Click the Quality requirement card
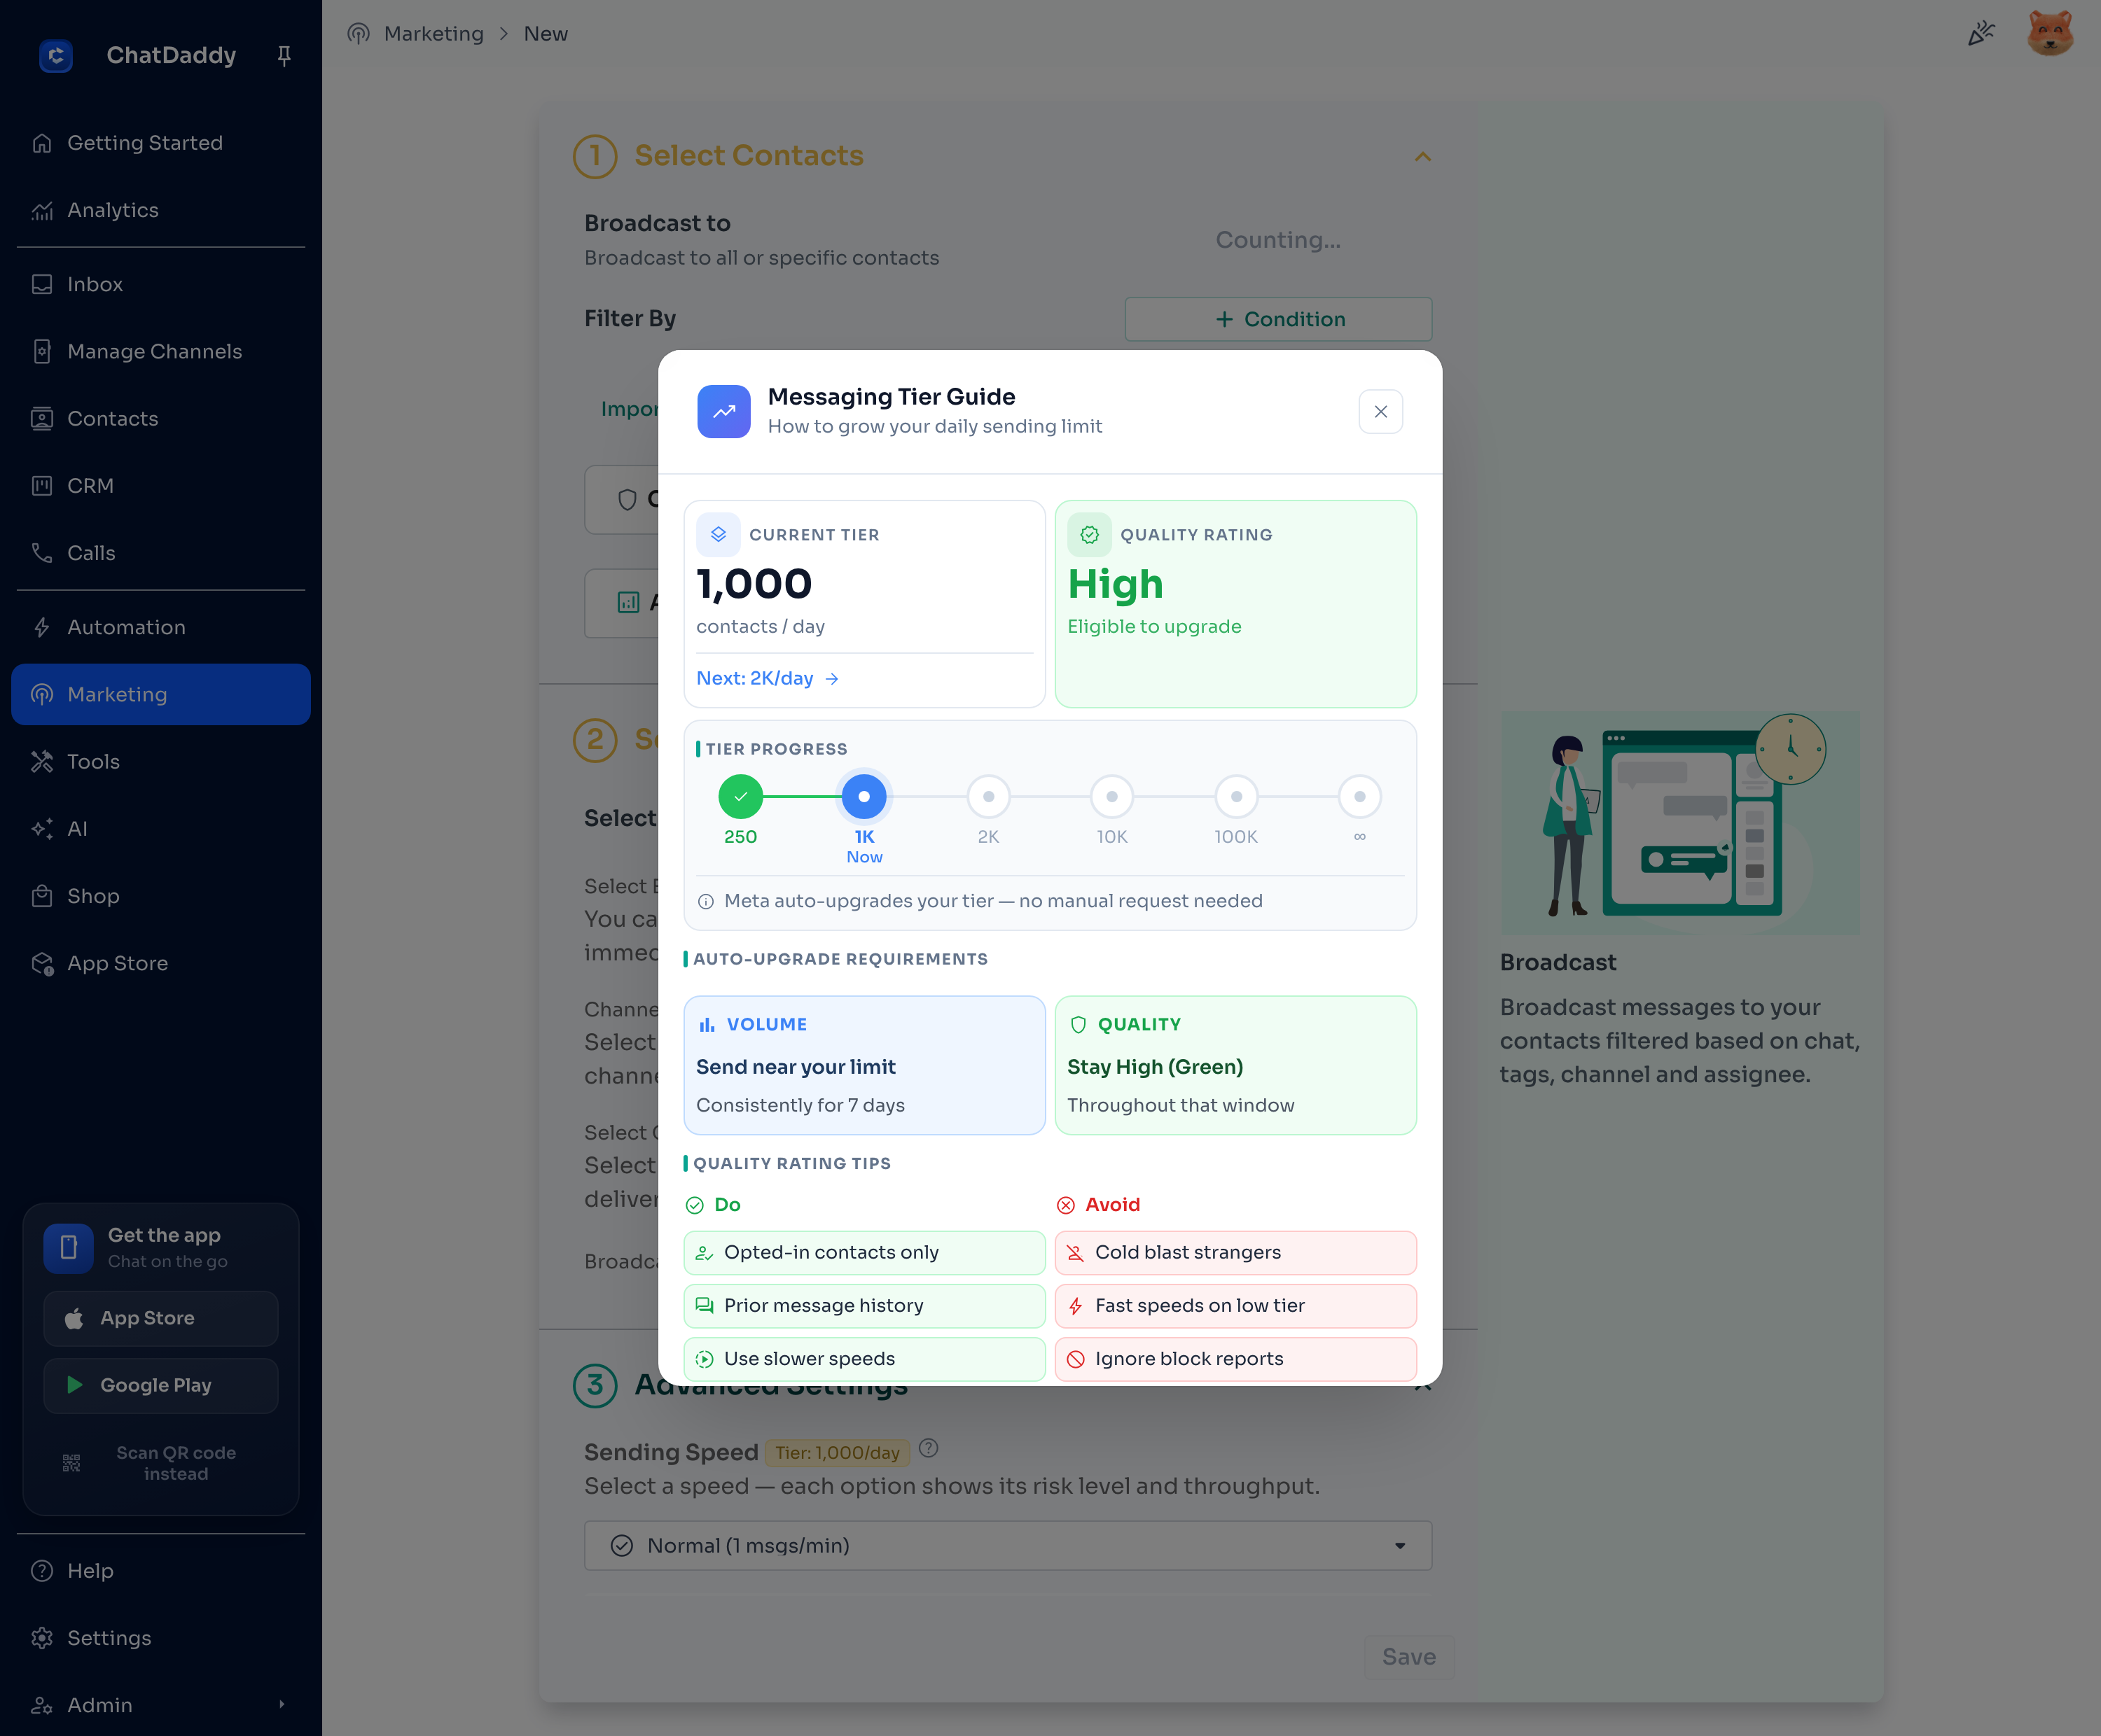Screen dimensions: 2101x1736 click(1235, 1064)
